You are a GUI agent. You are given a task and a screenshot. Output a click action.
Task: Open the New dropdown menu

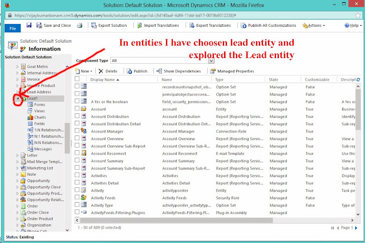coord(84,71)
